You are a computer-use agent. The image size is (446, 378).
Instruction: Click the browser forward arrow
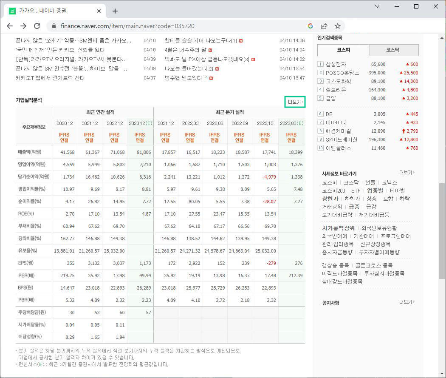[24, 26]
